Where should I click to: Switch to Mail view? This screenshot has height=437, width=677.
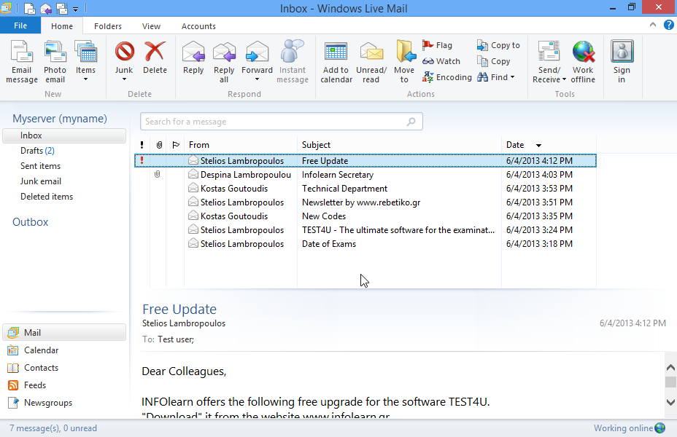[x=64, y=333]
